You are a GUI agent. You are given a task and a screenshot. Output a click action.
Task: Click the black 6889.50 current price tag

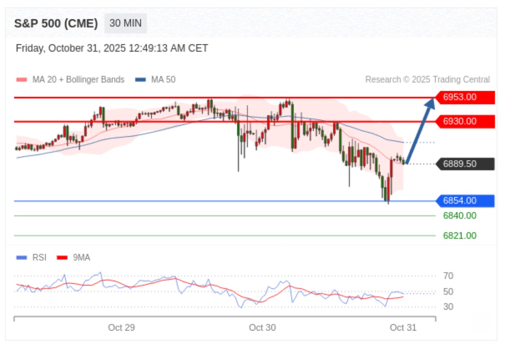point(465,164)
